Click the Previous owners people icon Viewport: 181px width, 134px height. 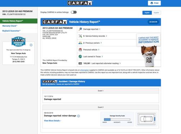click(80, 43)
